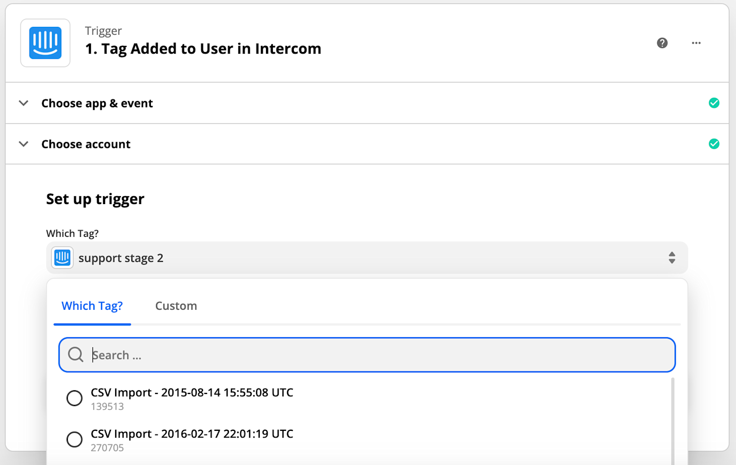Open the Which Tag dropdown arrows
Viewport: 736px width, 465px height.
click(x=672, y=258)
